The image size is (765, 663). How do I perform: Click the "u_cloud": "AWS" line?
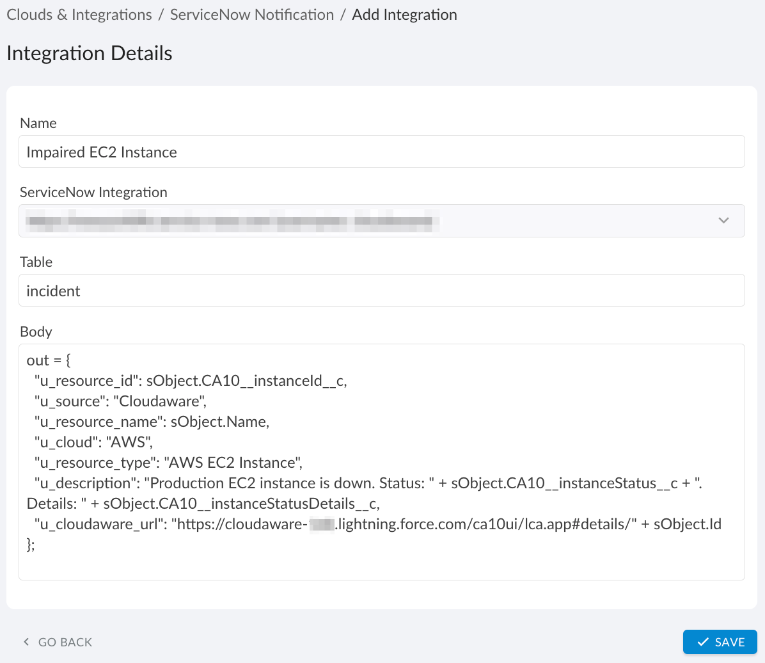tap(93, 442)
